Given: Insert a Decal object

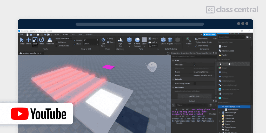Looking at the screenshot, I should click(223, 68).
